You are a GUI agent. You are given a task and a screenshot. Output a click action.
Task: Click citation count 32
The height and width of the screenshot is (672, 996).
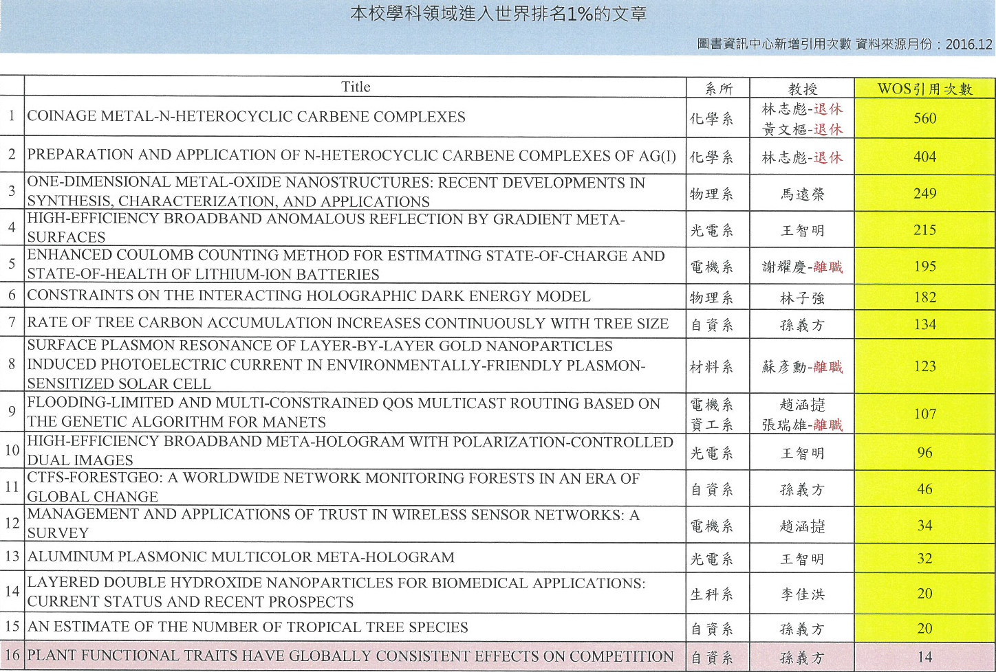[x=924, y=559]
